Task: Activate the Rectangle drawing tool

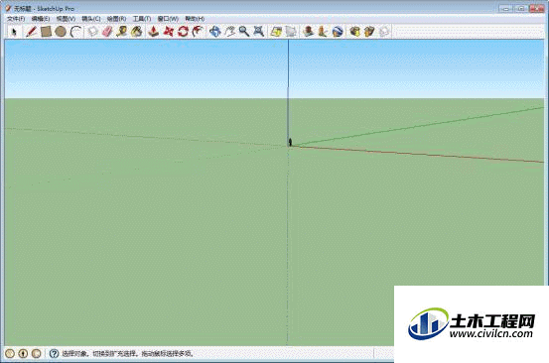Action: pos(46,32)
